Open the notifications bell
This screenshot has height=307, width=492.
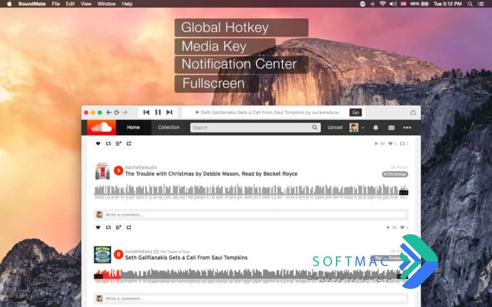(x=376, y=127)
